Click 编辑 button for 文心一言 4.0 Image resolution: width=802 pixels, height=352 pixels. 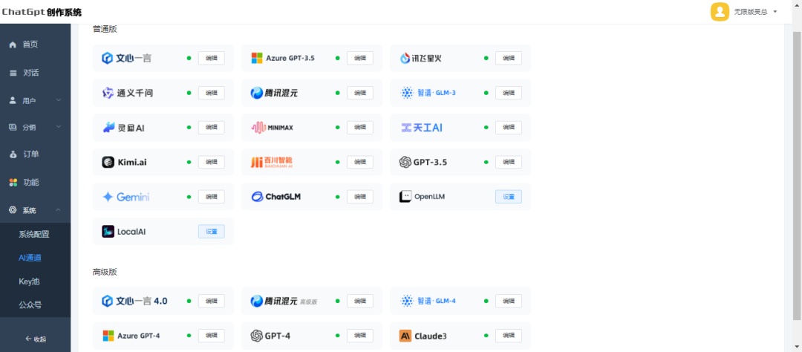(211, 301)
